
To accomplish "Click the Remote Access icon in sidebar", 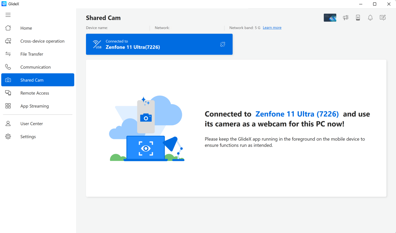I will pyautogui.click(x=8, y=93).
